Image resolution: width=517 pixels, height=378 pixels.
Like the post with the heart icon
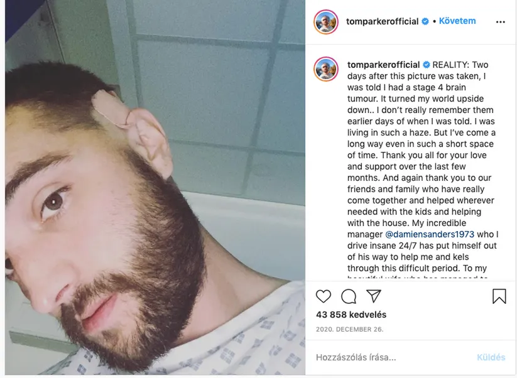(x=323, y=296)
